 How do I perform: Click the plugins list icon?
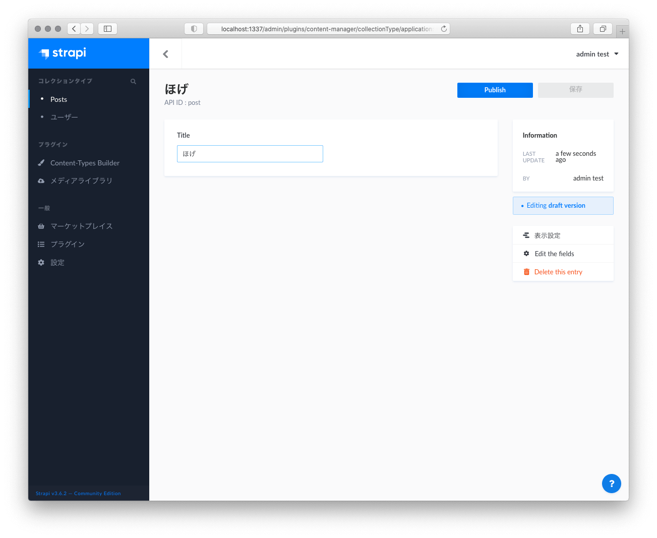[x=41, y=244]
